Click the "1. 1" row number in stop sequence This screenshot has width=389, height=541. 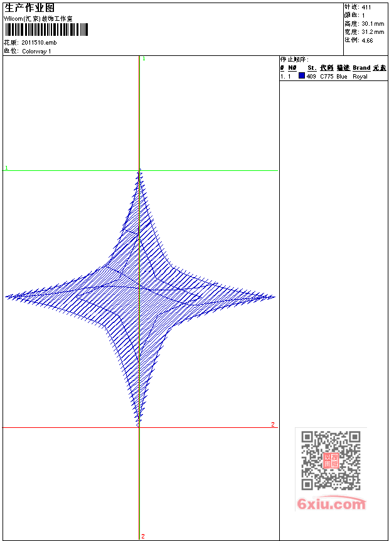[285, 76]
